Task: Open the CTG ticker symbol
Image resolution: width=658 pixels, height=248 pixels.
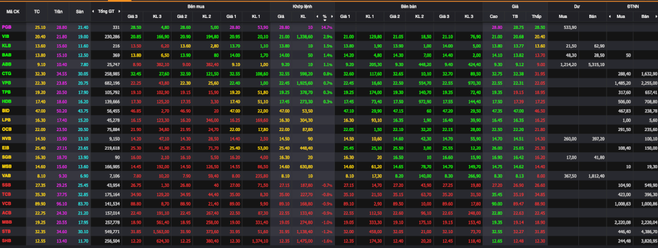Action: pyautogui.click(x=6, y=73)
